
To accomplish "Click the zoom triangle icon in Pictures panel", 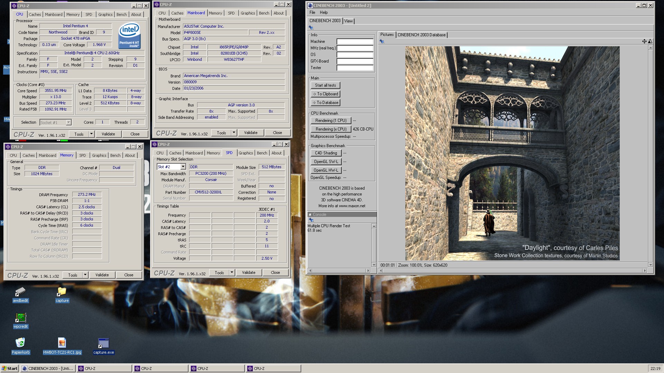I will 650,41.
